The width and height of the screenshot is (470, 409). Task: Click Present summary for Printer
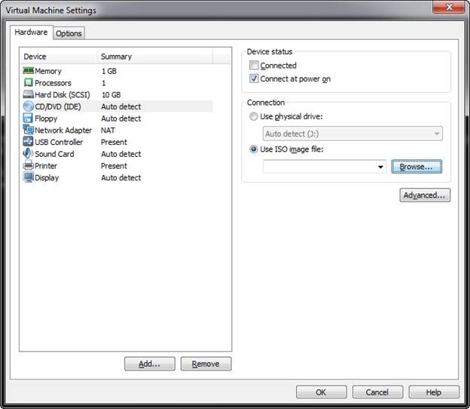tap(114, 166)
